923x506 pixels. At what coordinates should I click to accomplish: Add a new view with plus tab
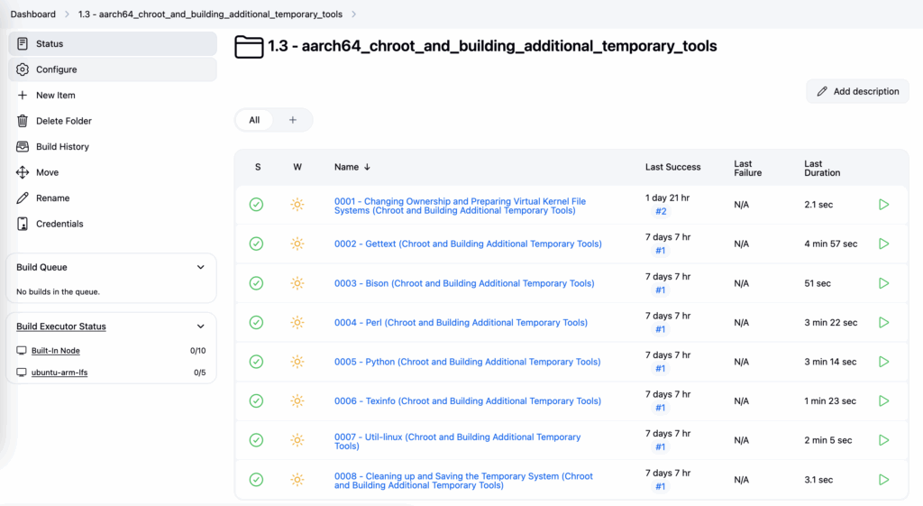click(293, 120)
